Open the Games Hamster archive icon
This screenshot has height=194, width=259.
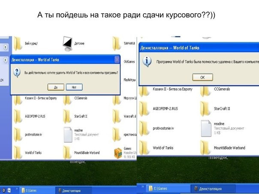tap(117, 153)
